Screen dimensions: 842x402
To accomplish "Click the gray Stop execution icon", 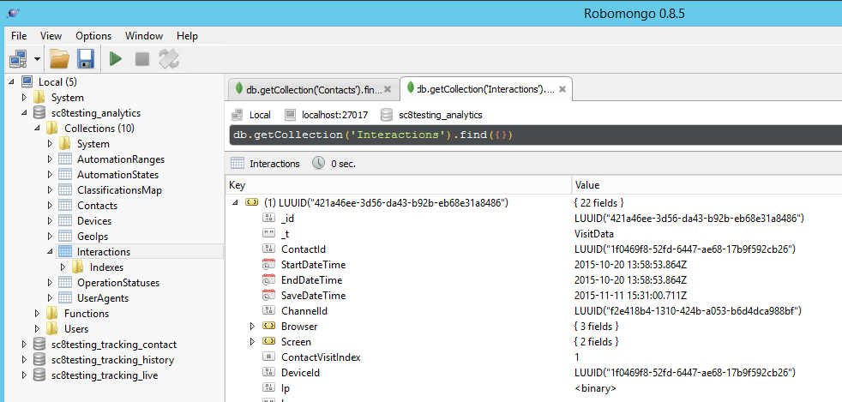I will click(x=141, y=59).
